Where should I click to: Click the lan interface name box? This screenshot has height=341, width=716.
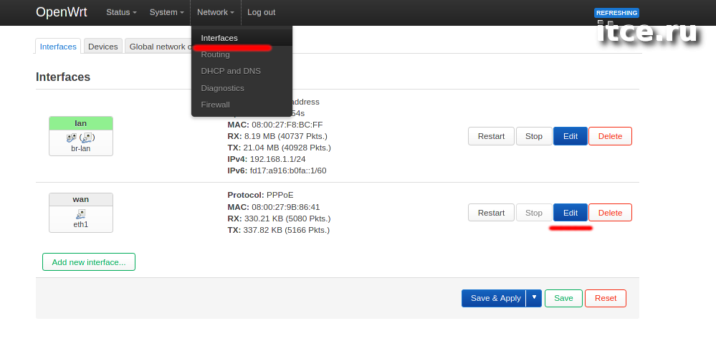pyautogui.click(x=81, y=123)
